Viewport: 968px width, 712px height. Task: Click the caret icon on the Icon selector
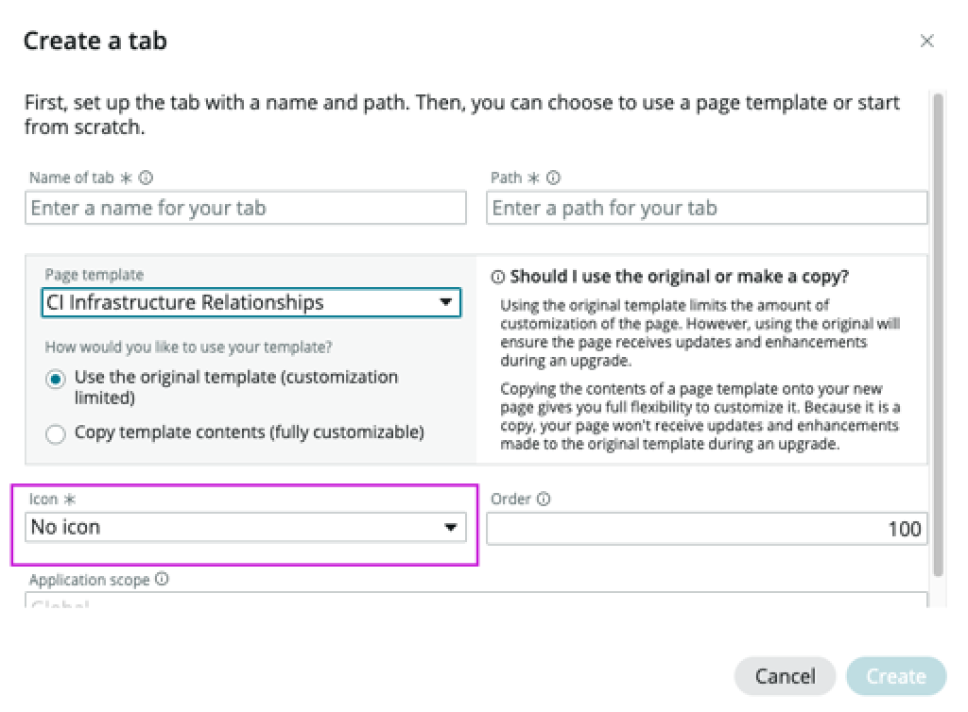(451, 527)
